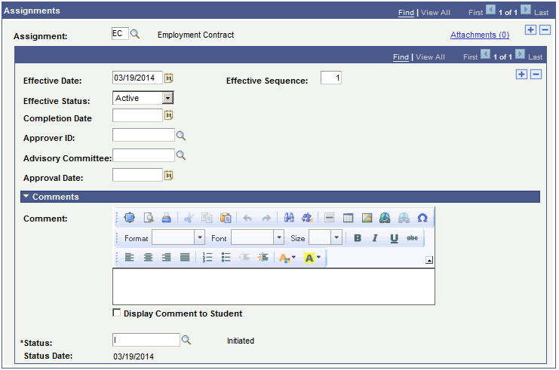Insert a numbered list
This screenshot has height=370, width=559.
tap(207, 257)
